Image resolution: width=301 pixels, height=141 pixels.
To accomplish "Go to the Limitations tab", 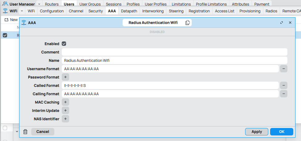I will [x=181, y=4].
